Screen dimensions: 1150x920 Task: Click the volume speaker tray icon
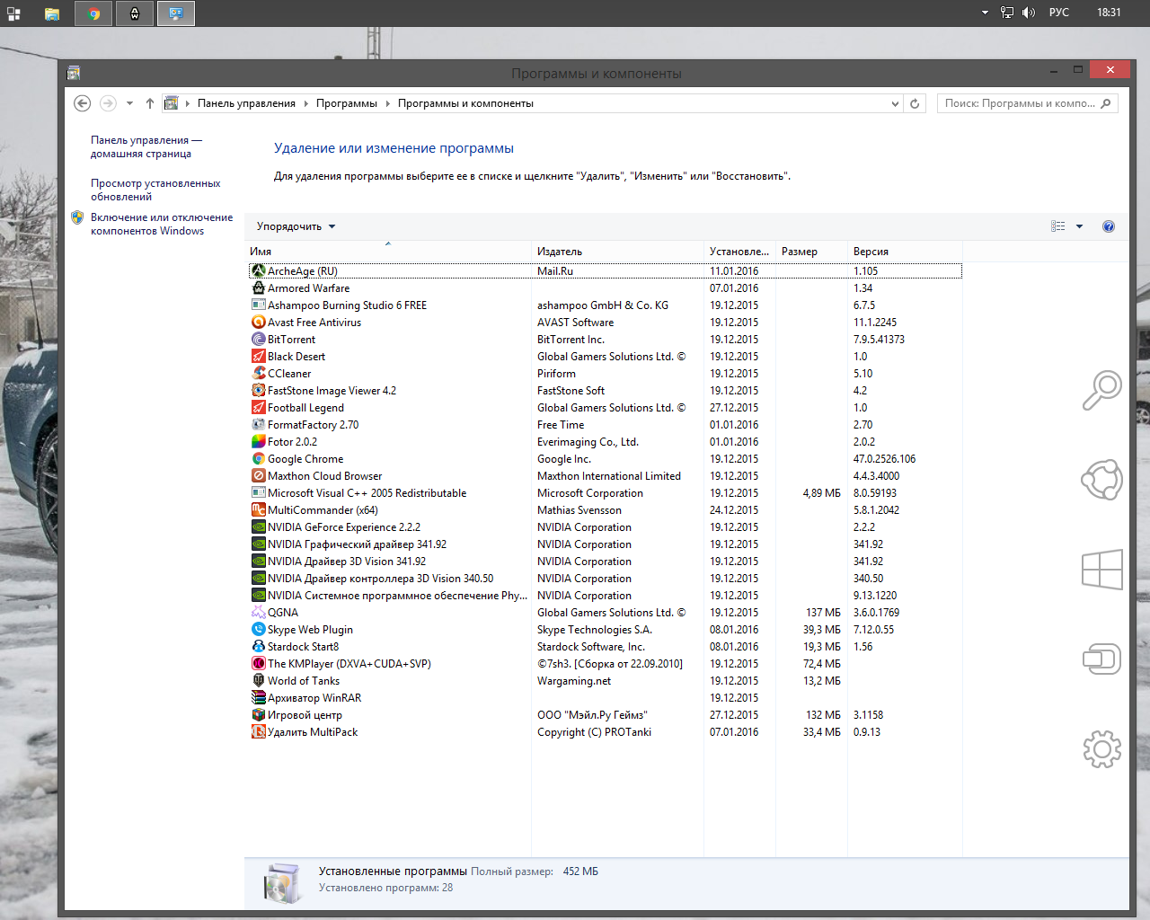pyautogui.click(x=1029, y=13)
